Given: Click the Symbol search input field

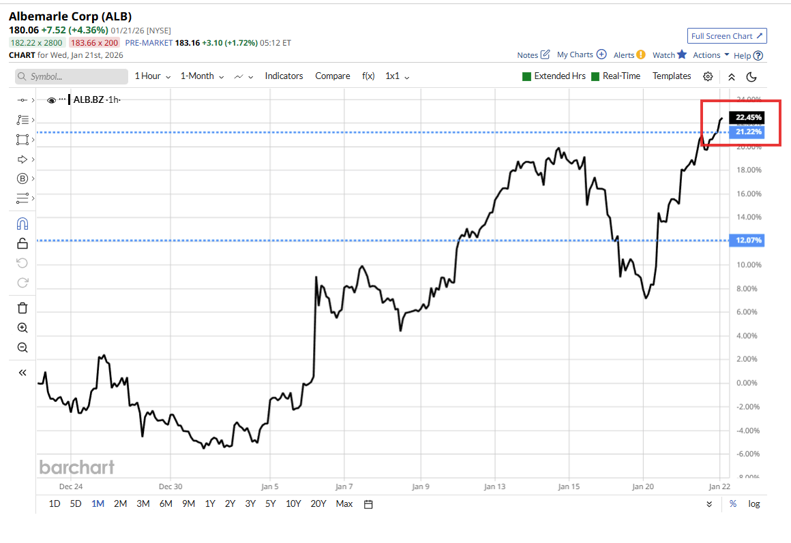Looking at the screenshot, I should pos(71,76).
